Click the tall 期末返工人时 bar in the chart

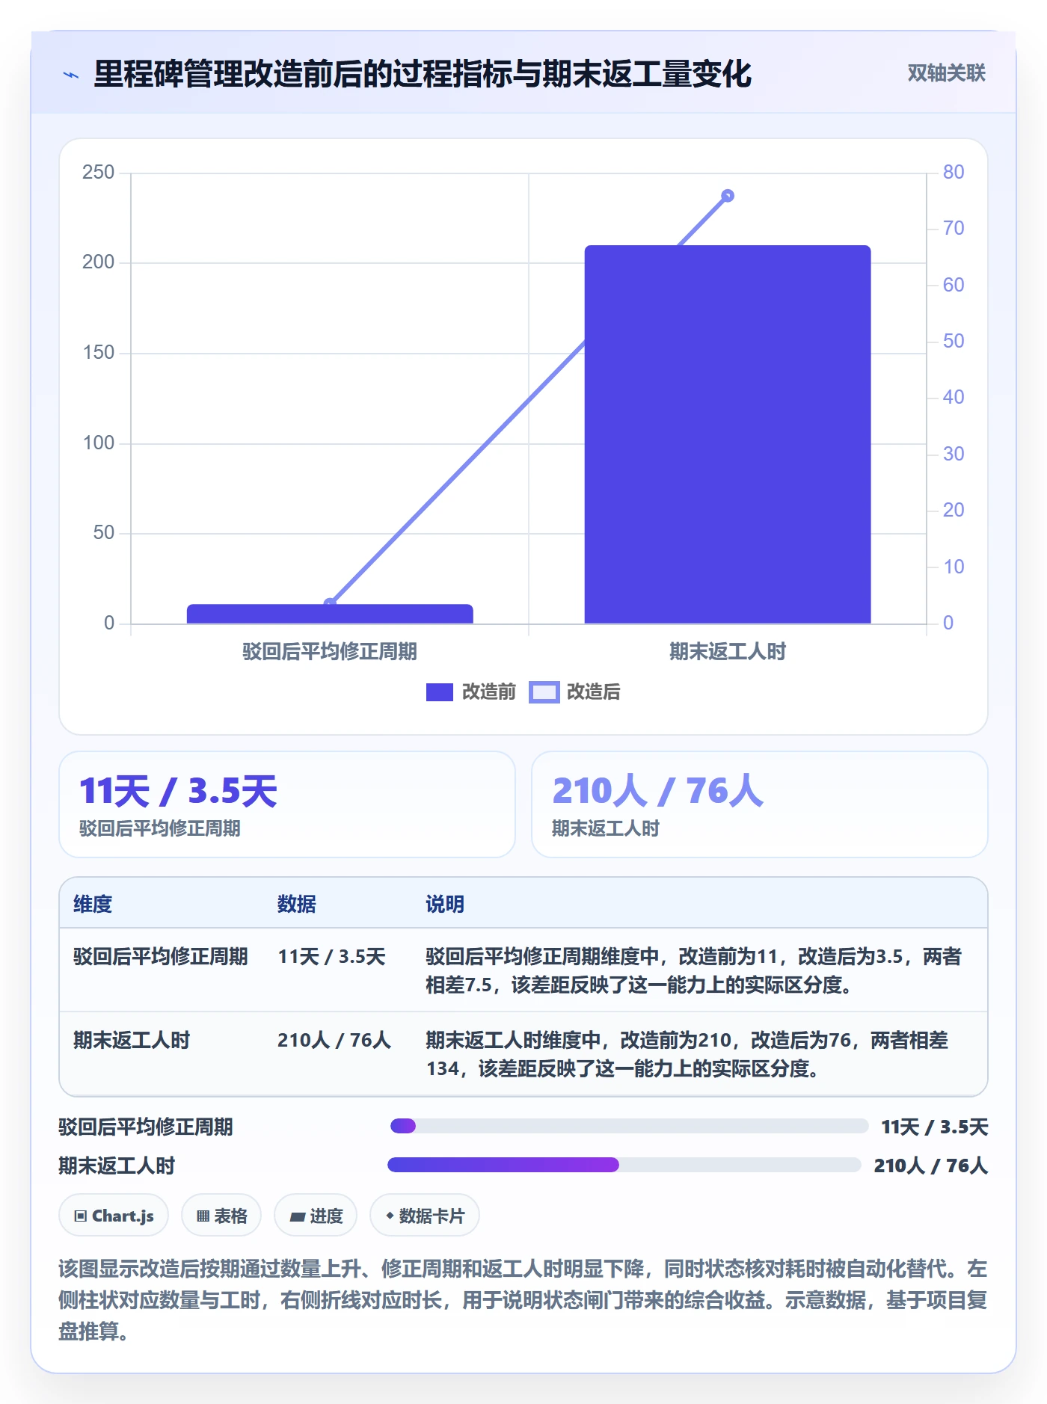pos(728,434)
